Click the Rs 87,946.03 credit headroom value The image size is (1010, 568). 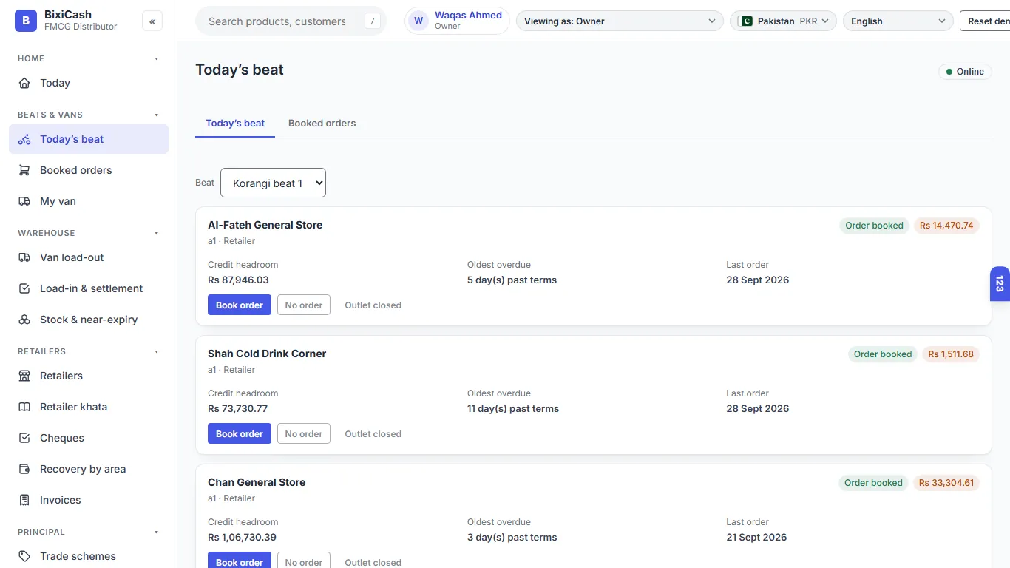(238, 280)
